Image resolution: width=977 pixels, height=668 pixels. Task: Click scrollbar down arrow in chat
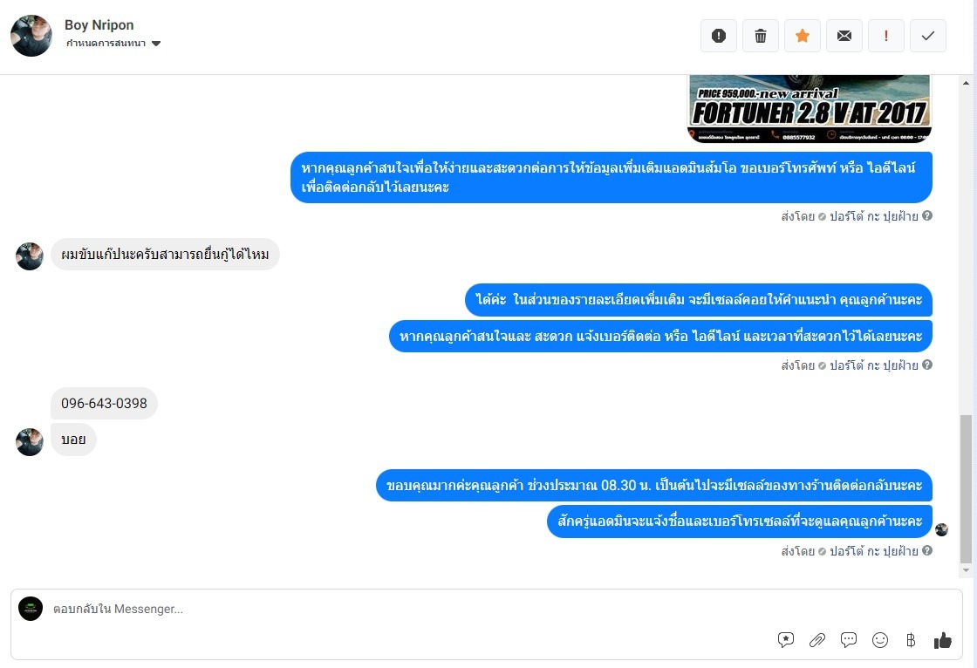pos(966,569)
